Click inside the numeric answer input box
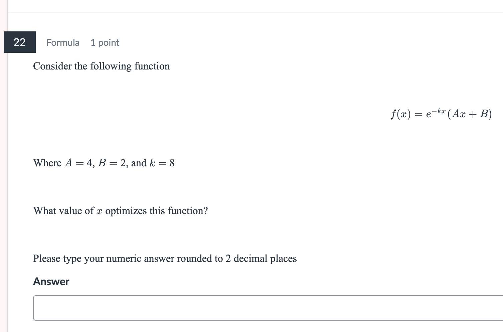The height and width of the screenshot is (332, 503). (234, 307)
